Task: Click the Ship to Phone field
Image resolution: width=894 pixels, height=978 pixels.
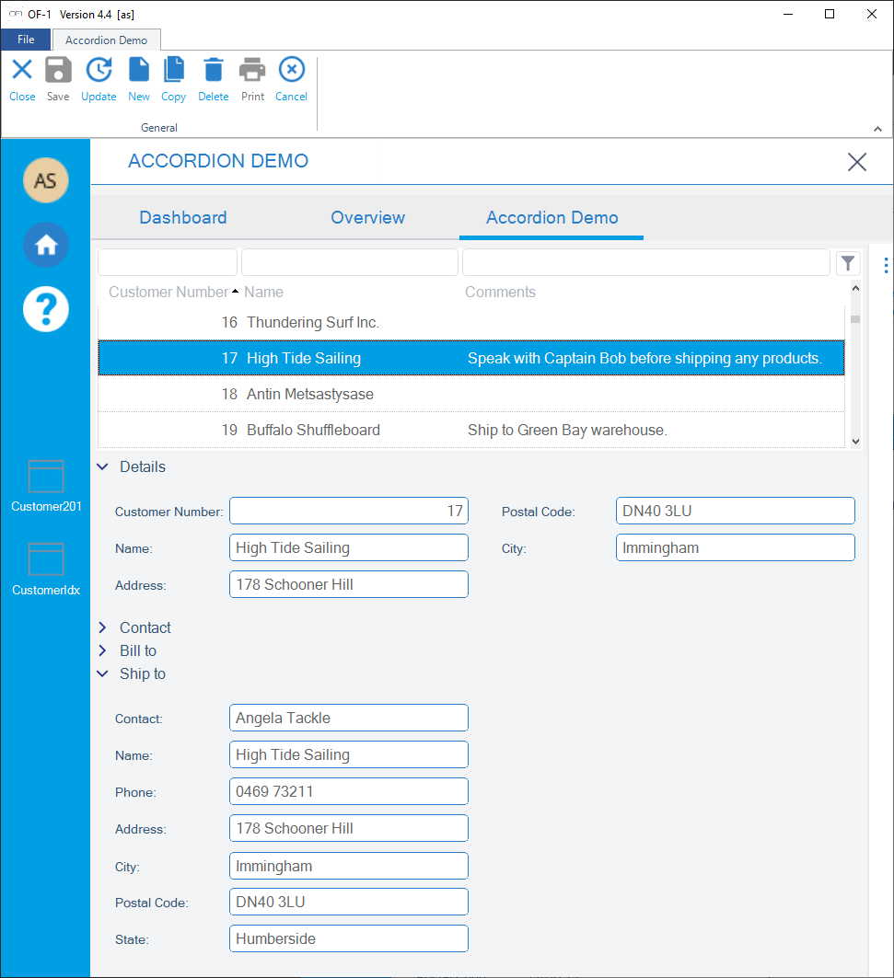Action: [349, 791]
